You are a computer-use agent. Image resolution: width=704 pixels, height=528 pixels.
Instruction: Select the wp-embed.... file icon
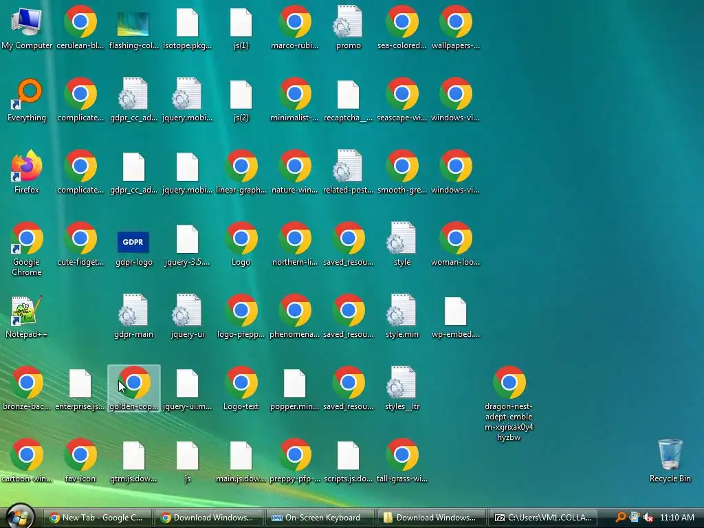point(455,316)
